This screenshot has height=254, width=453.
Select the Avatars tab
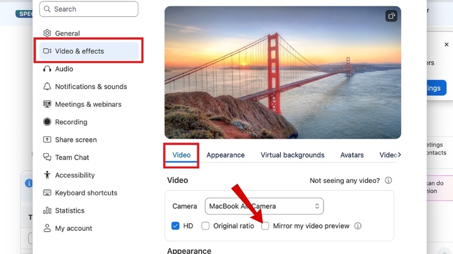(x=352, y=155)
